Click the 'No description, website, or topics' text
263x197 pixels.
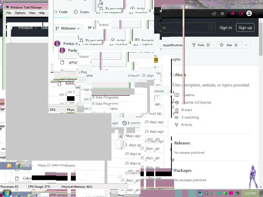(212, 85)
